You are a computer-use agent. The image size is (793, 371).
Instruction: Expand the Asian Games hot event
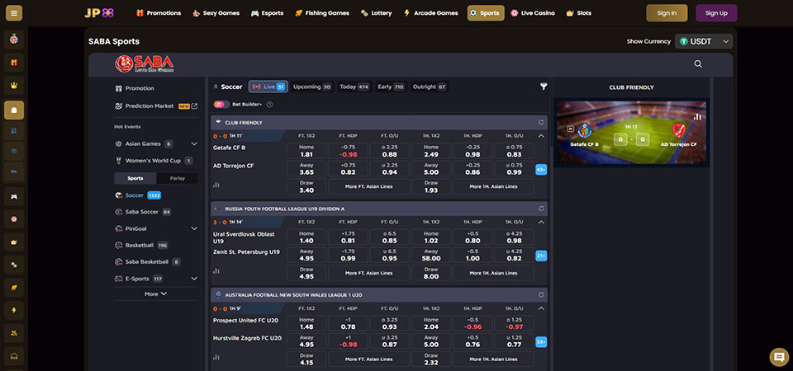pos(193,143)
